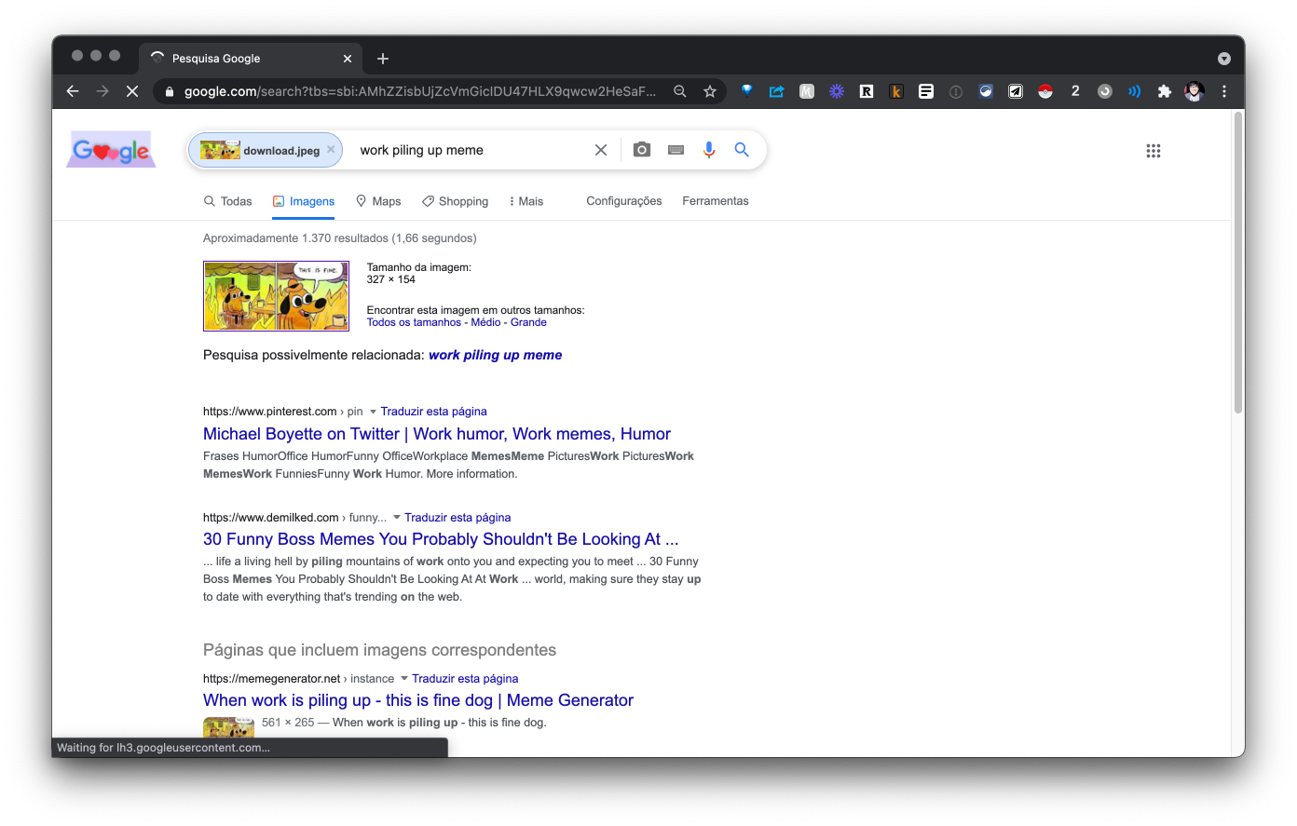Select the Pesquisa Google tab

(251, 59)
